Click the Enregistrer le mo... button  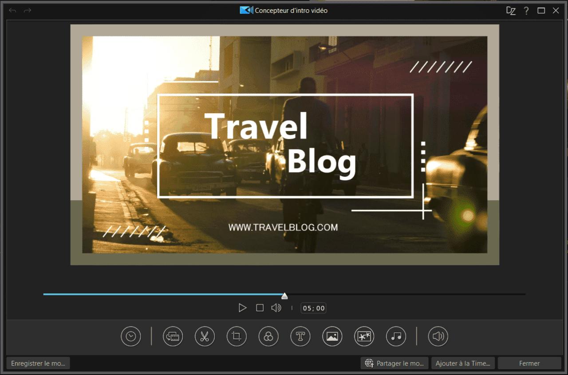(x=38, y=363)
